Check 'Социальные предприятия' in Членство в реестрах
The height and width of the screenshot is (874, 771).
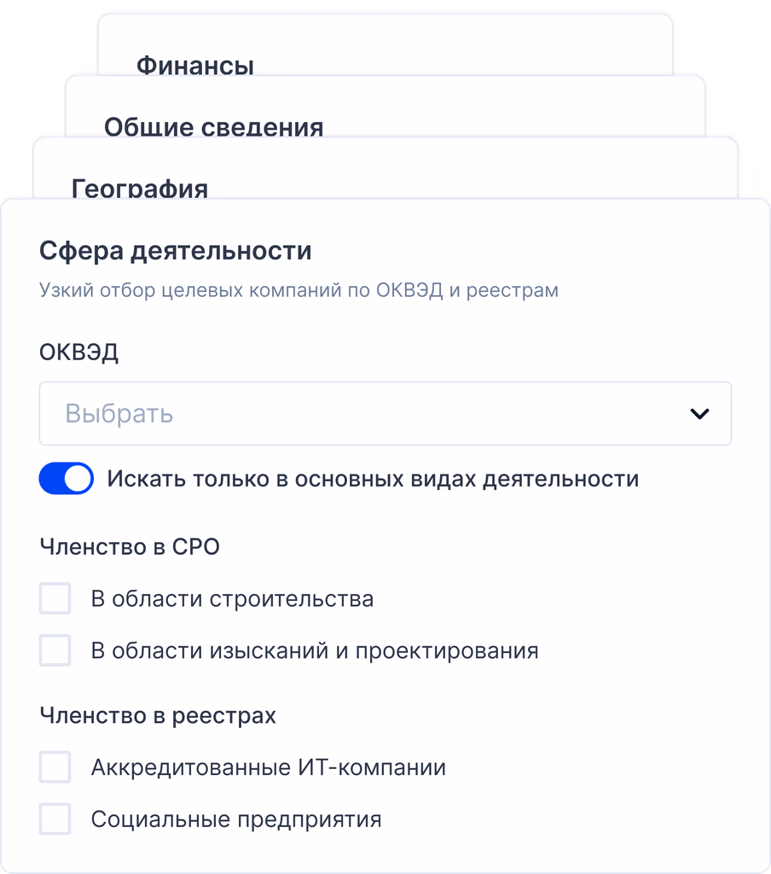click(x=55, y=819)
